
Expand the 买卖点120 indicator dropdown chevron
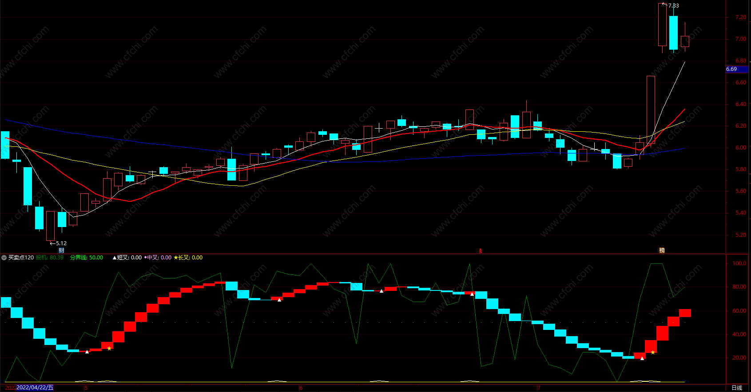[4, 258]
